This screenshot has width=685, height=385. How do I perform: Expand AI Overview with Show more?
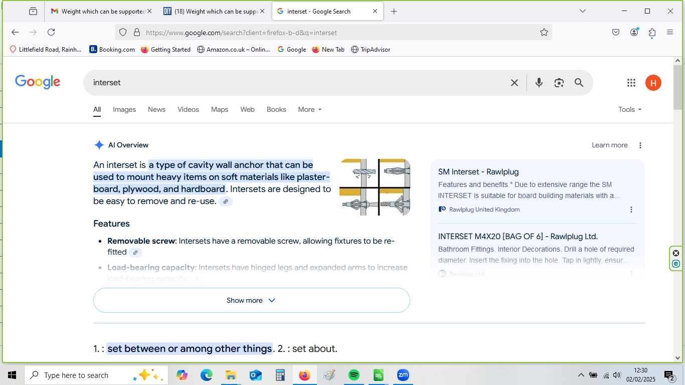tap(251, 300)
